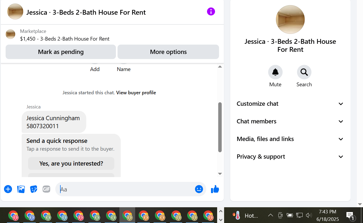363x223 pixels.
Task: Open conversation information with the purple info icon
Action: click(x=211, y=11)
